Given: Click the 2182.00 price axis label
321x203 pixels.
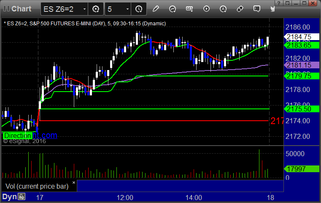Looking at the screenshot, I should pos(298,58).
